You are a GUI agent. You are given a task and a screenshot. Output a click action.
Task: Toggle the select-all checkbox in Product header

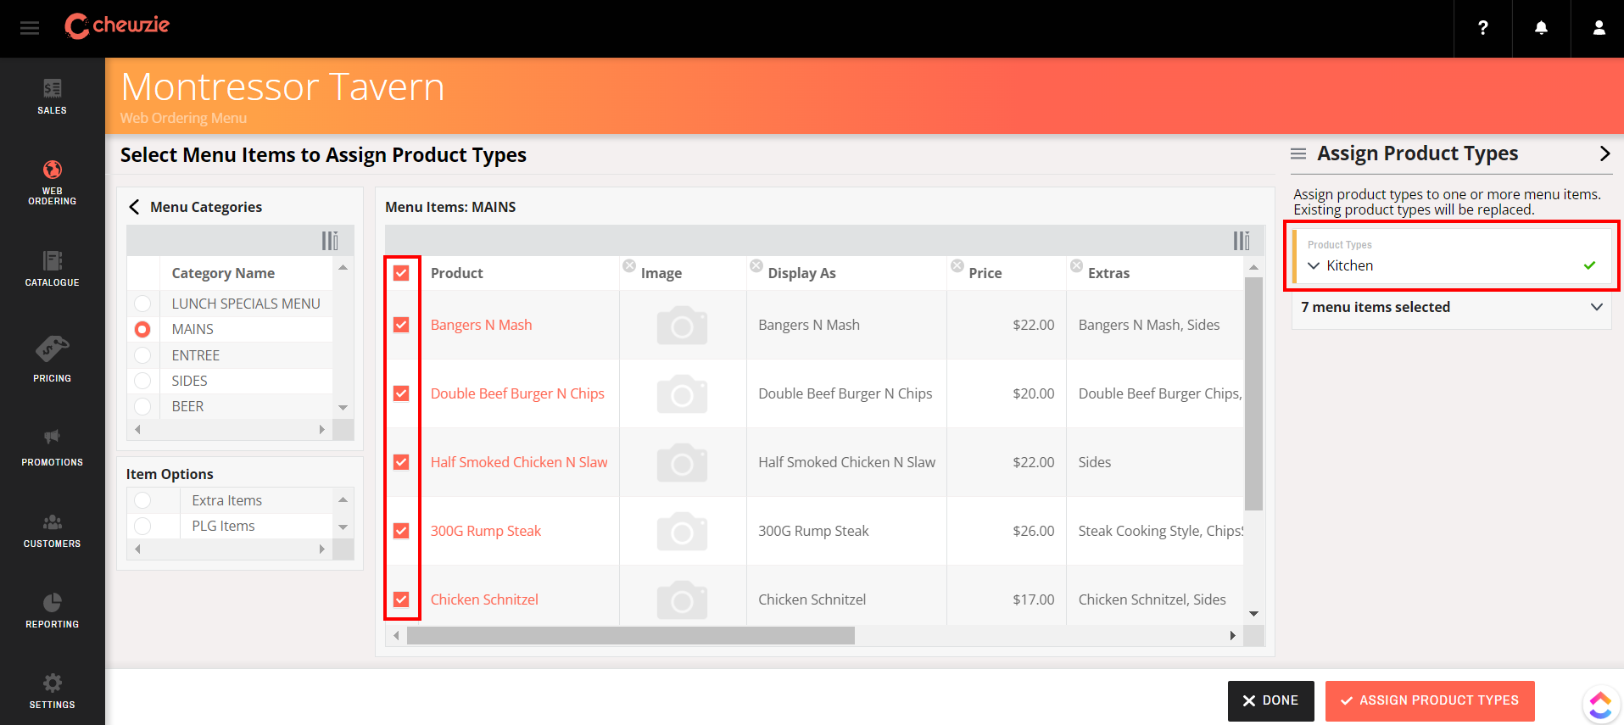pos(401,273)
